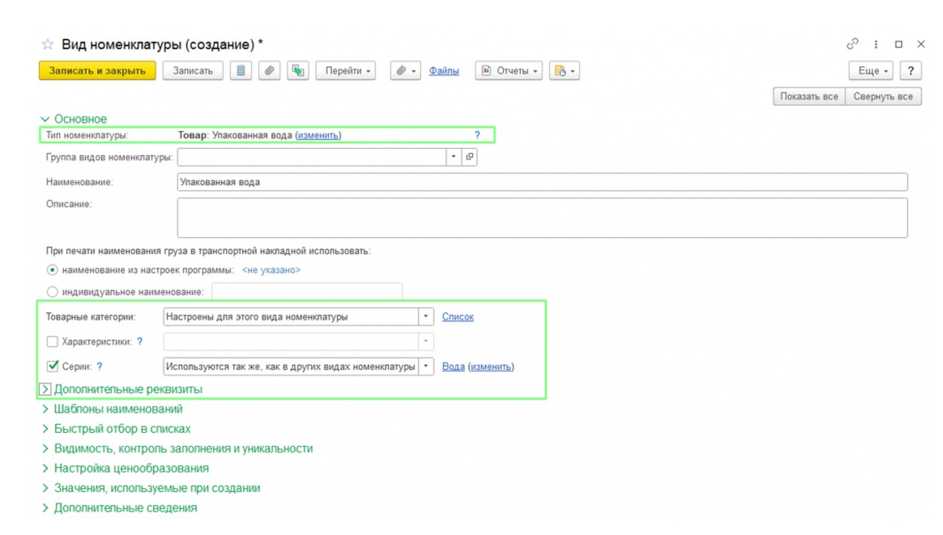Uncheck the Серии checkbox
Image resolution: width=943 pixels, height=535 pixels.
pyautogui.click(x=53, y=366)
